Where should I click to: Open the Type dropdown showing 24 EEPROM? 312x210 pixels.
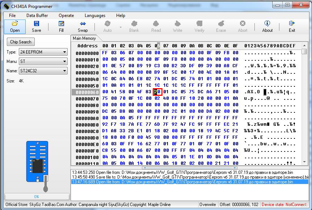click(x=43, y=52)
